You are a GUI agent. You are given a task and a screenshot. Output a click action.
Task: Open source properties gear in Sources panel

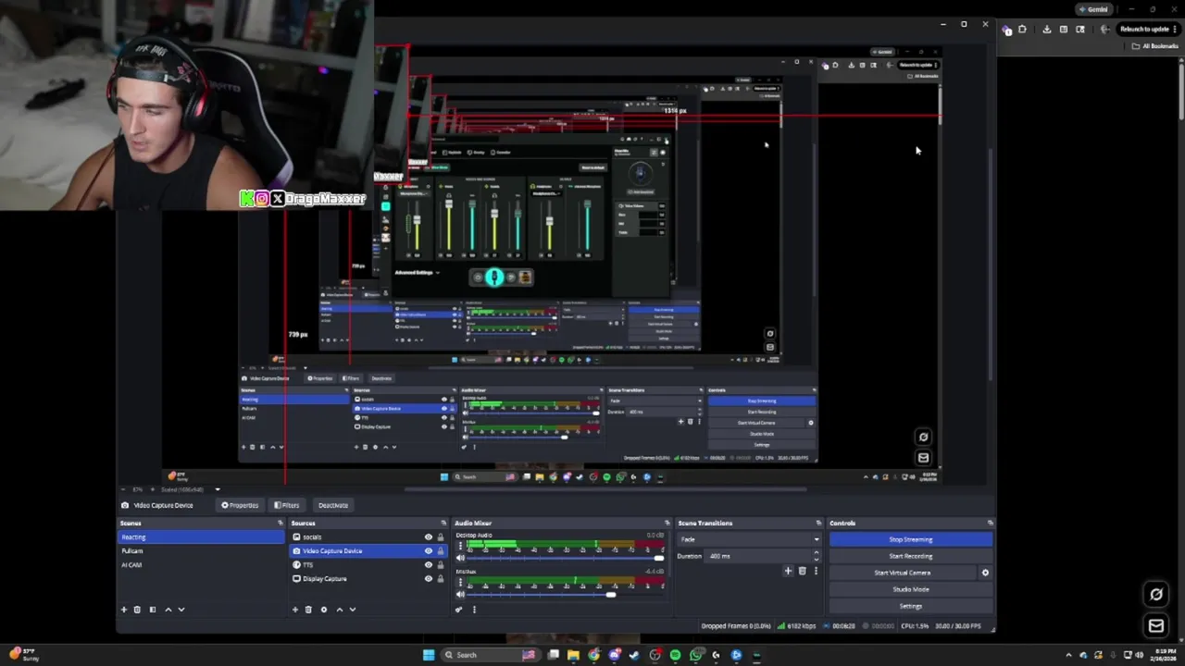click(323, 610)
